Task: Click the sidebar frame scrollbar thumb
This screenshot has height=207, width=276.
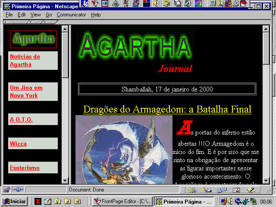Action: tap(65, 55)
